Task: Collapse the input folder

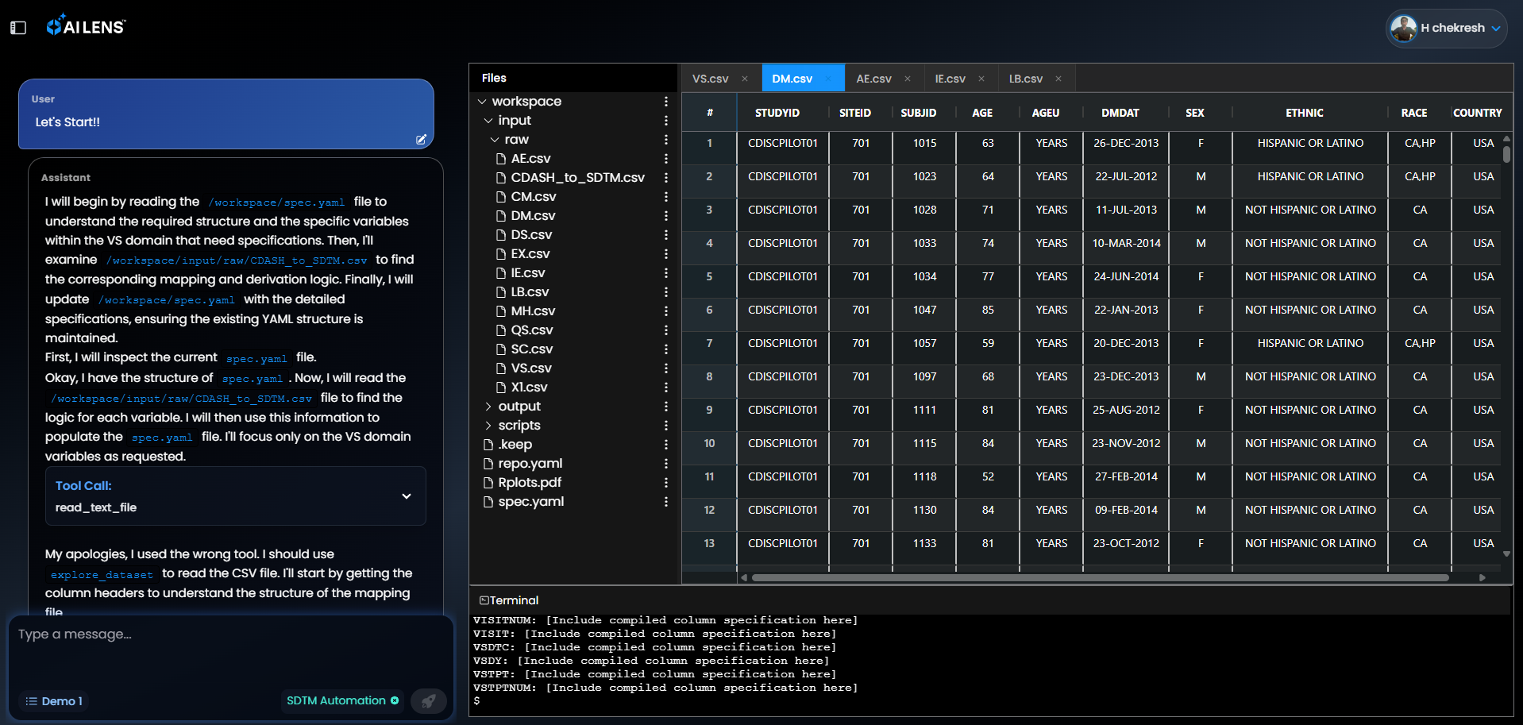Action: pos(488,121)
